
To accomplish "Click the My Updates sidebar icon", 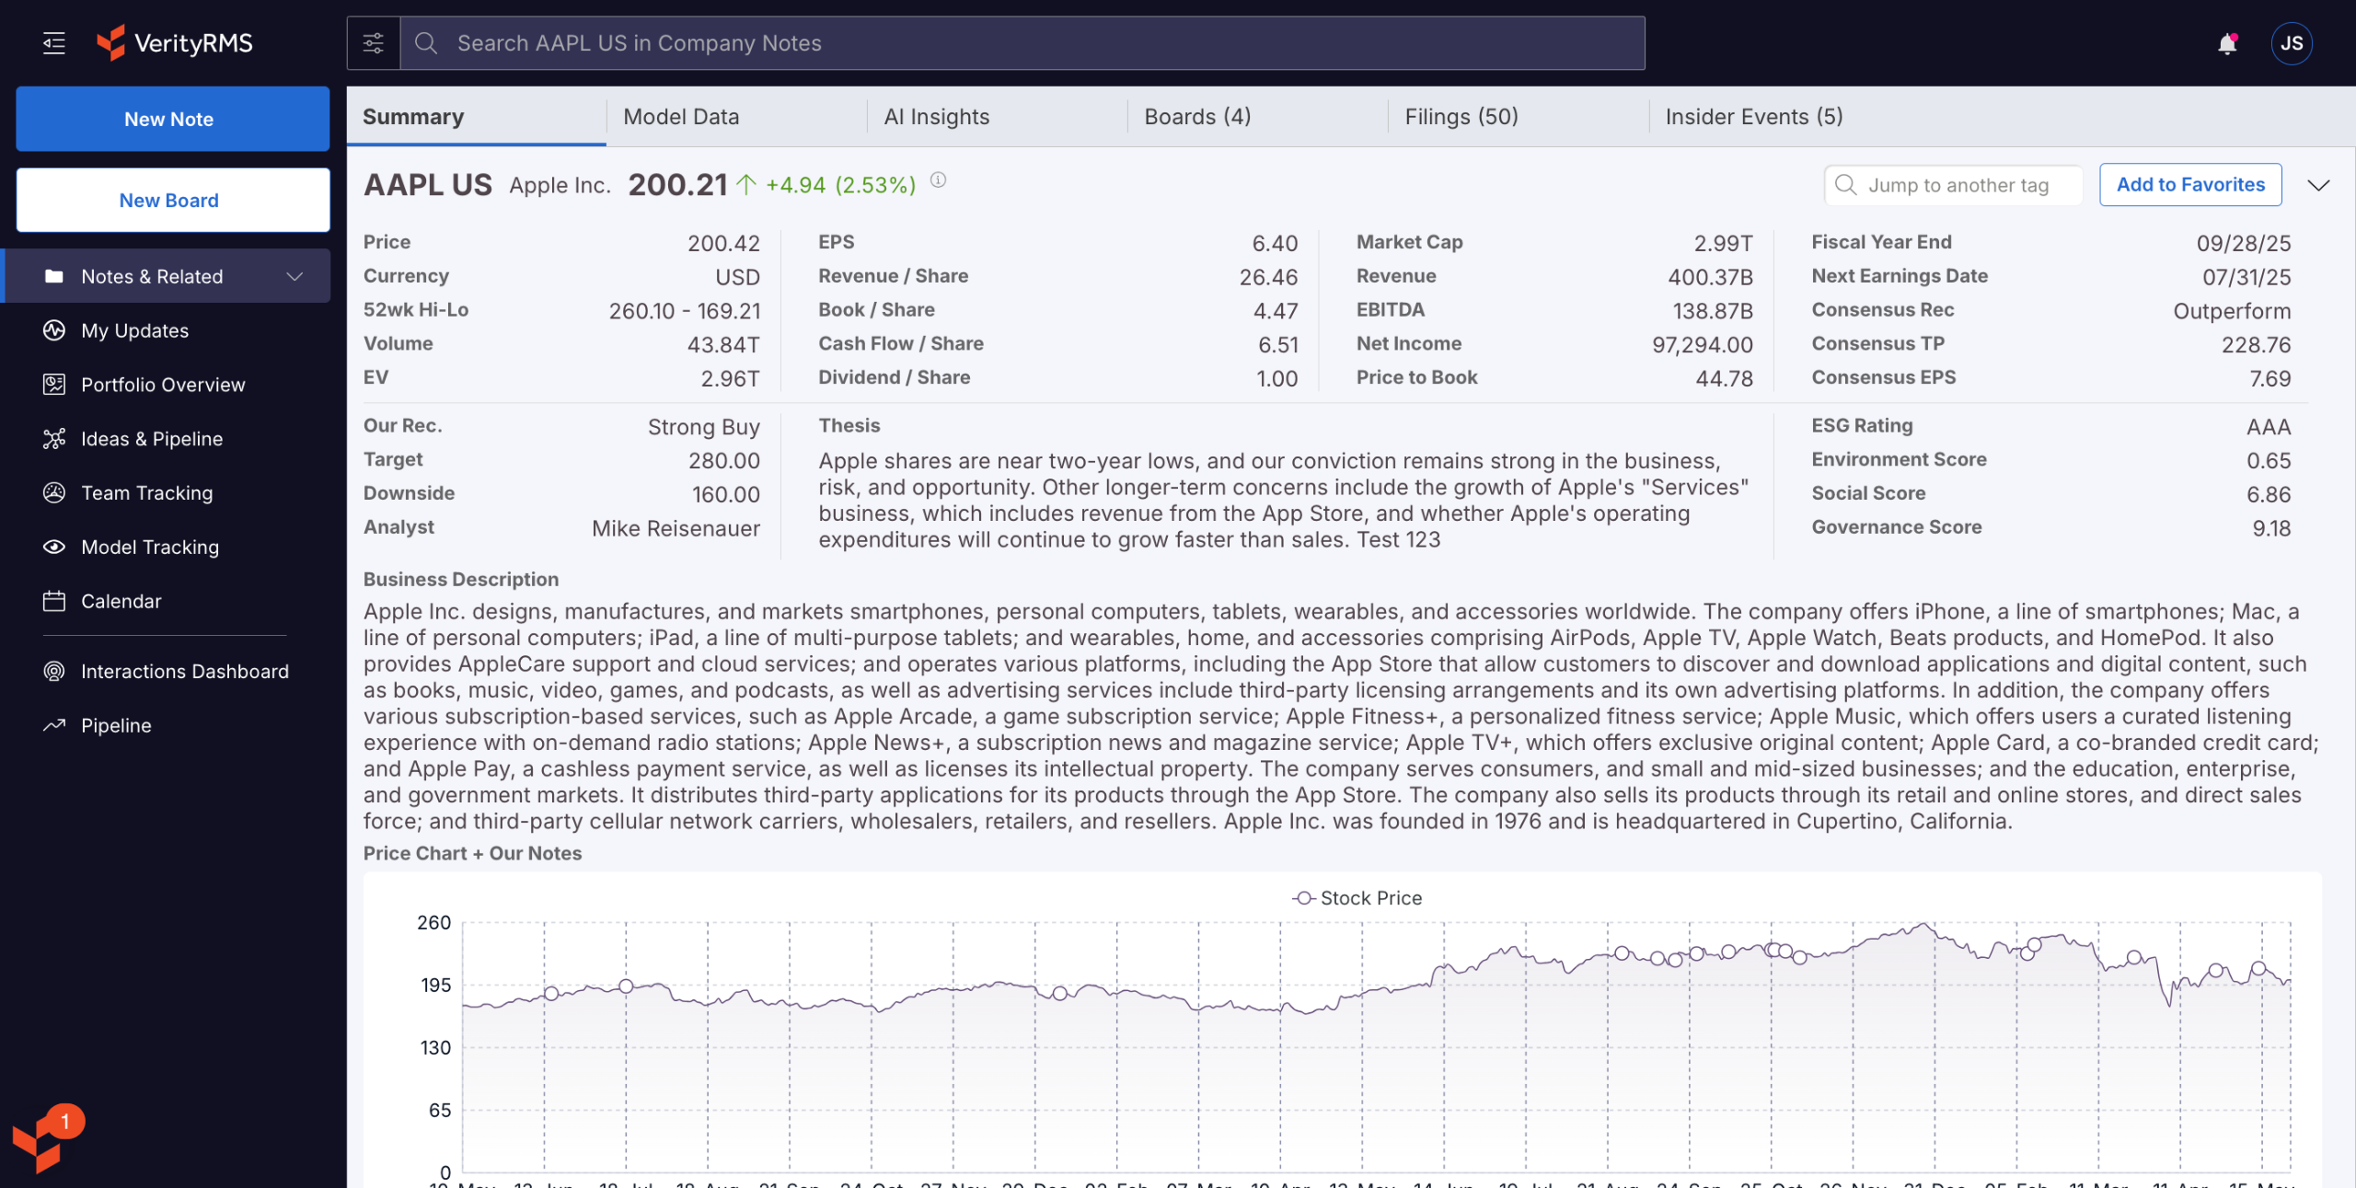I will tap(54, 330).
